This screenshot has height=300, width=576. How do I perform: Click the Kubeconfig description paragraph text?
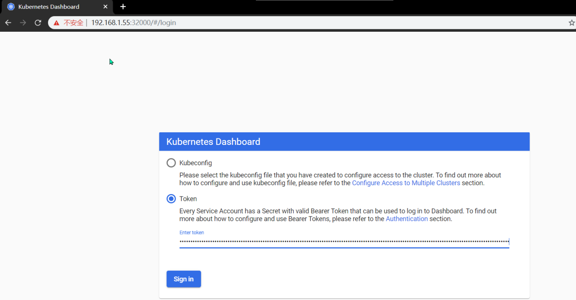[340, 179]
